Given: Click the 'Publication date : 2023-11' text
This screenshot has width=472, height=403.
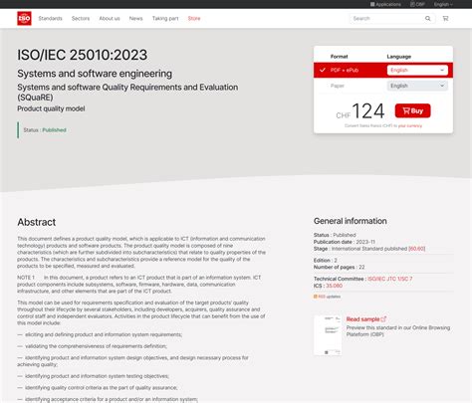Looking at the screenshot, I should coord(345,242).
